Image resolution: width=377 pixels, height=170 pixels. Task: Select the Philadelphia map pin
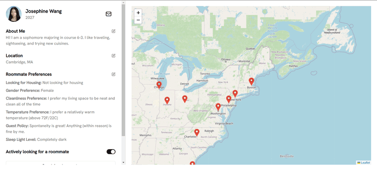click(x=229, y=99)
